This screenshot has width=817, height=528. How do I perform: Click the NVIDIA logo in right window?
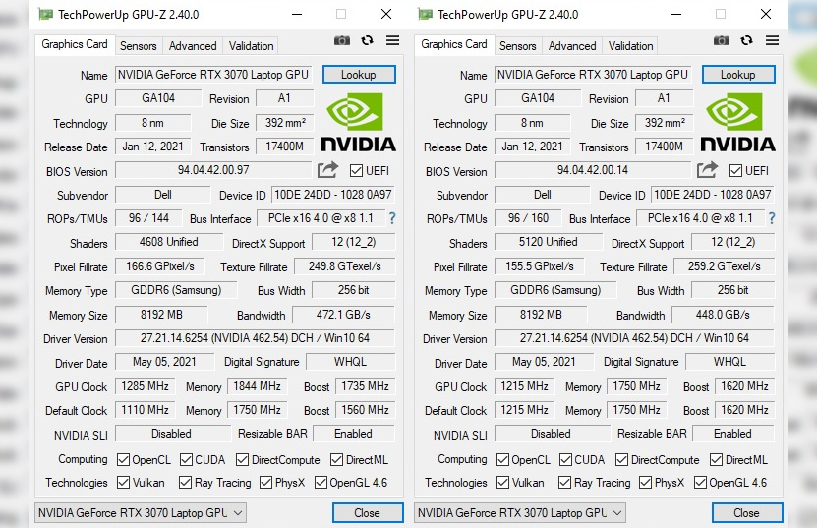click(737, 123)
